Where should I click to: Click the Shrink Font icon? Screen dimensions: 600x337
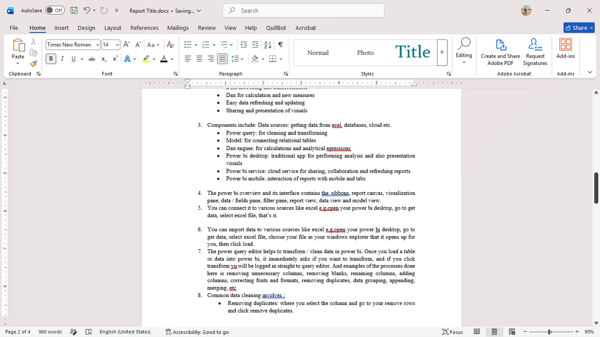click(137, 44)
